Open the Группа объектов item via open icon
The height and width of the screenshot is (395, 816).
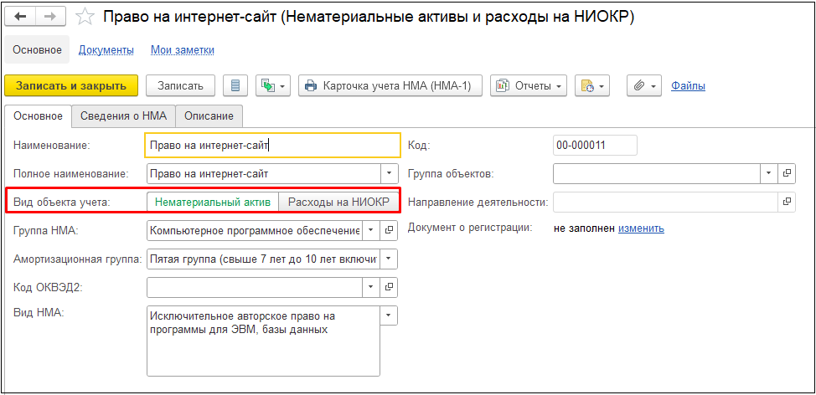(x=787, y=173)
